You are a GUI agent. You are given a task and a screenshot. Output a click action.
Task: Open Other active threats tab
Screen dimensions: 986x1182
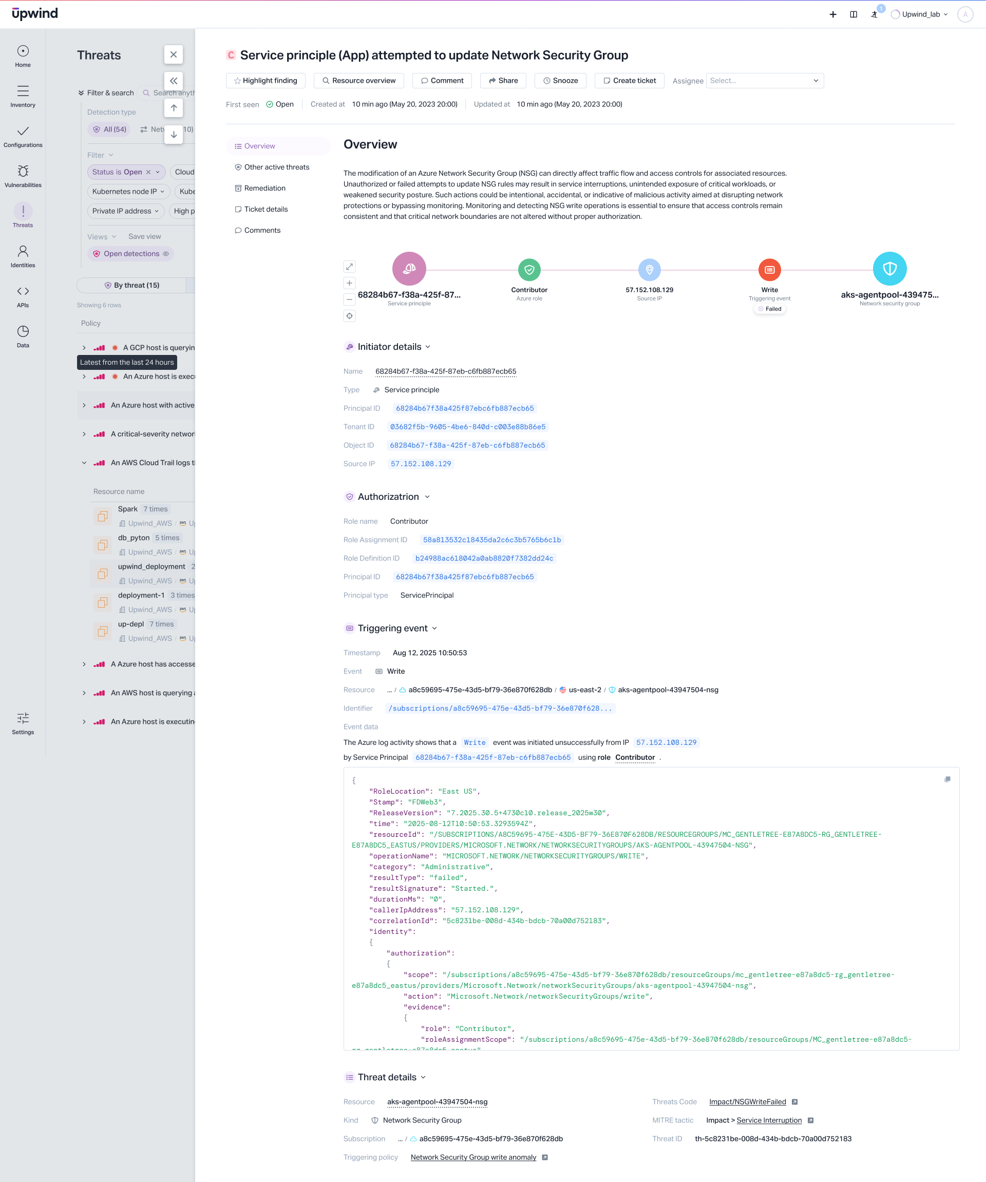276,167
